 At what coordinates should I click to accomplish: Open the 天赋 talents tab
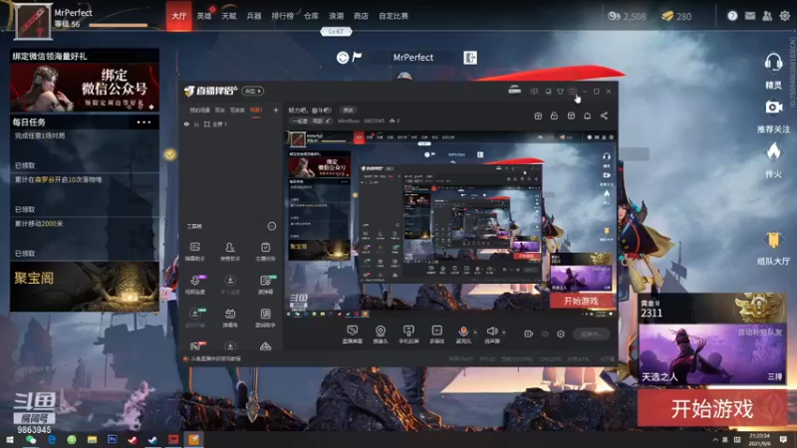(229, 16)
